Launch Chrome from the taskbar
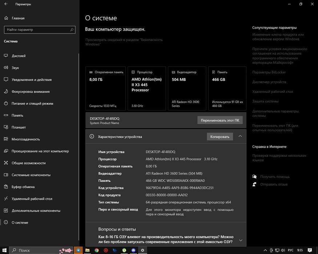Image resolution: width=318 pixels, height=254 pixels. coord(97,250)
